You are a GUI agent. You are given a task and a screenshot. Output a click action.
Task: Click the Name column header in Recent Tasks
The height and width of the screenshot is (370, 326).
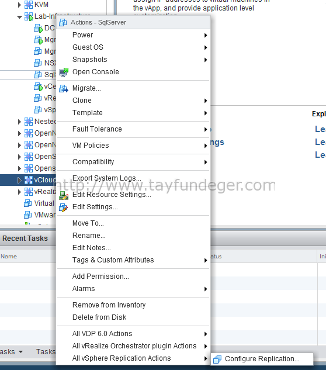9,257
